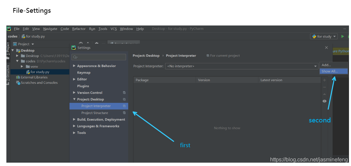This screenshot has height=166, width=351.
Task: Click the Latest version column header
Action: coord(290,80)
